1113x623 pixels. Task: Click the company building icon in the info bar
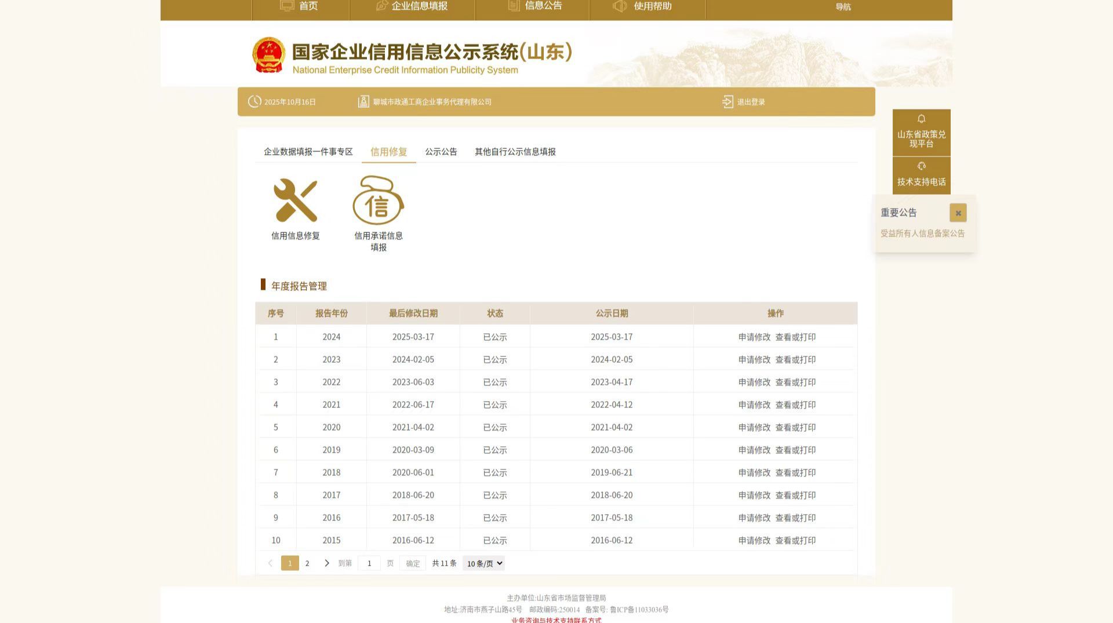coord(363,102)
